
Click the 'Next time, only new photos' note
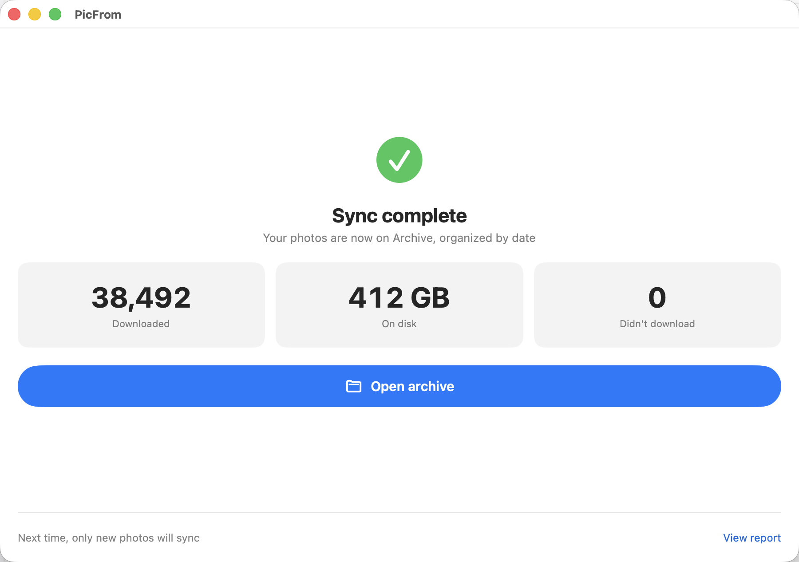(109, 538)
